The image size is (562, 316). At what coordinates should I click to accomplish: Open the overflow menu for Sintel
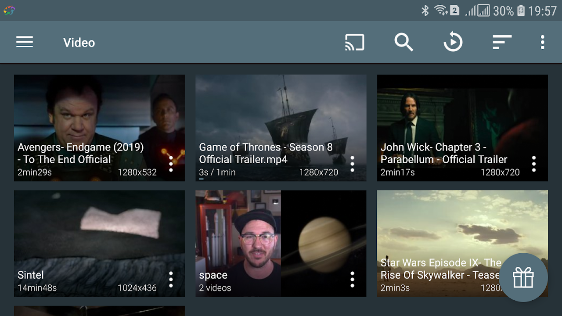click(171, 279)
